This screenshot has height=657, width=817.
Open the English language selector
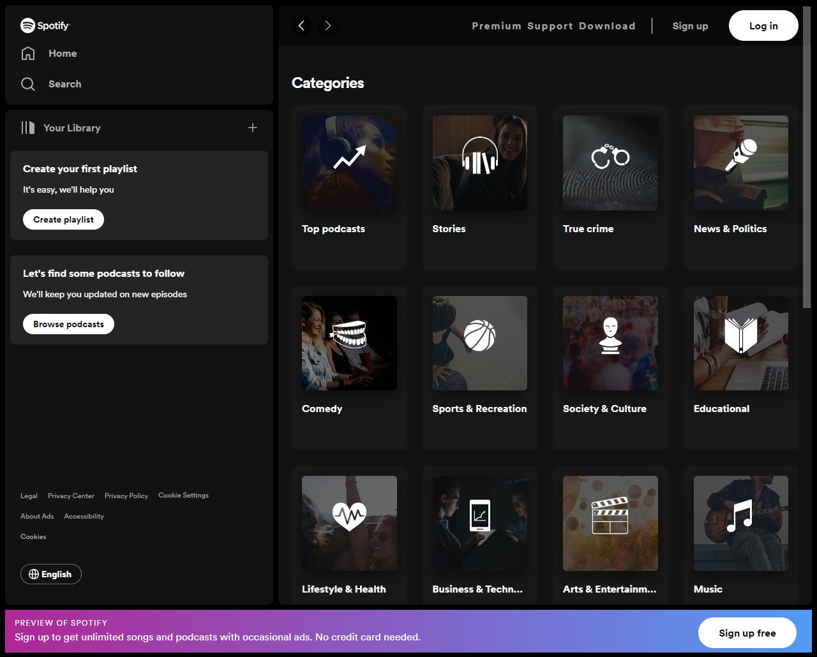coord(51,574)
